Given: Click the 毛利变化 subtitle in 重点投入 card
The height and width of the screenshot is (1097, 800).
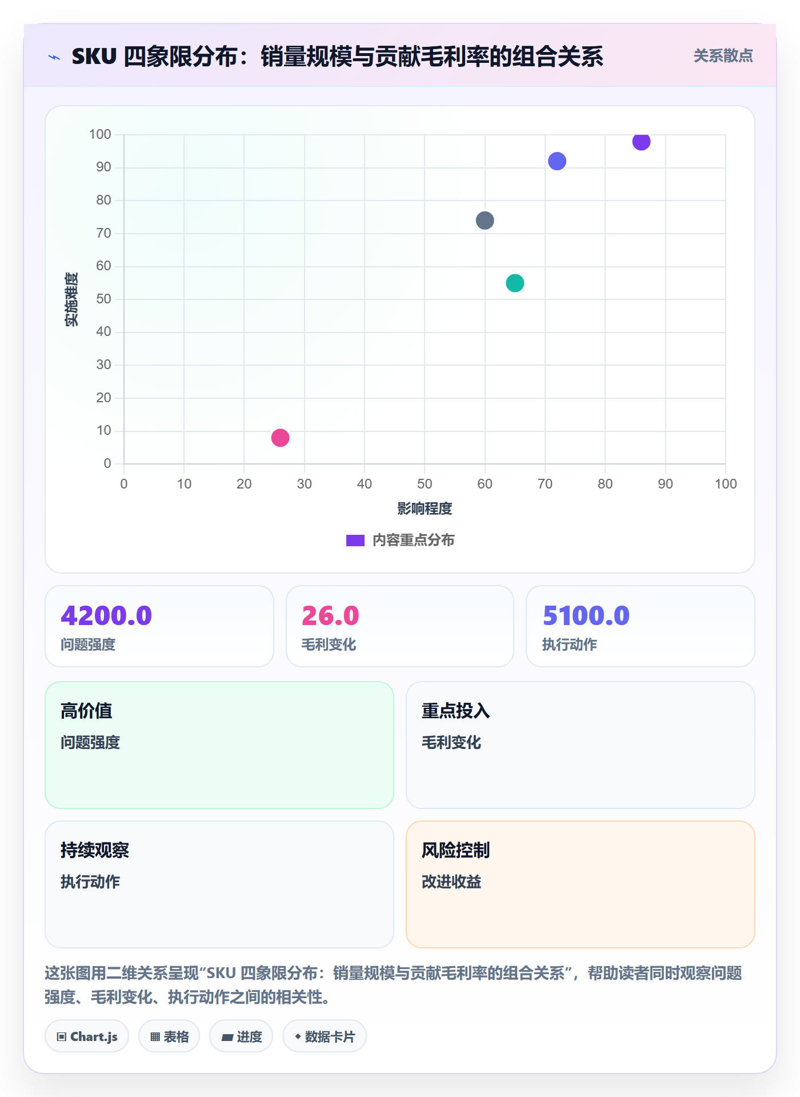Looking at the screenshot, I should pos(451,742).
